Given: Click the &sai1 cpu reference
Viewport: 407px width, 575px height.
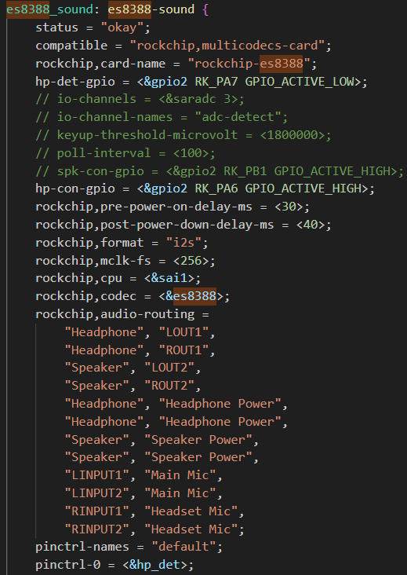Looking at the screenshot, I should pos(169,279).
